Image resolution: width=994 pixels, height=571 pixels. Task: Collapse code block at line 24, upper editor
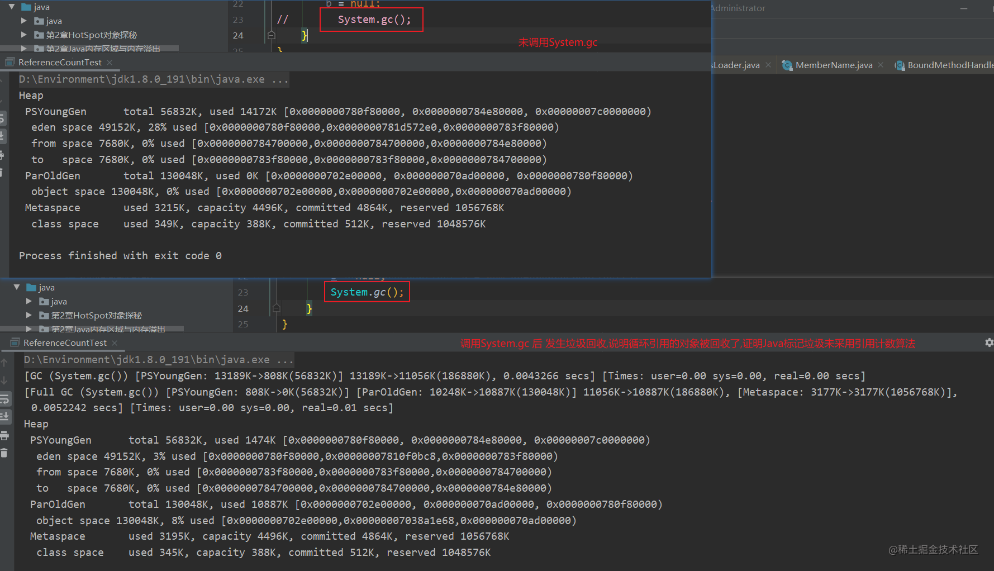tap(272, 35)
